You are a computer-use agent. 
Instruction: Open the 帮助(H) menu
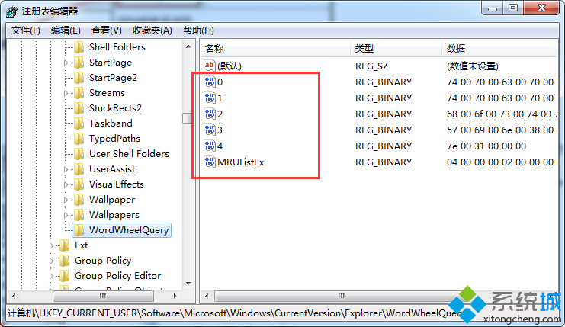[x=198, y=30]
